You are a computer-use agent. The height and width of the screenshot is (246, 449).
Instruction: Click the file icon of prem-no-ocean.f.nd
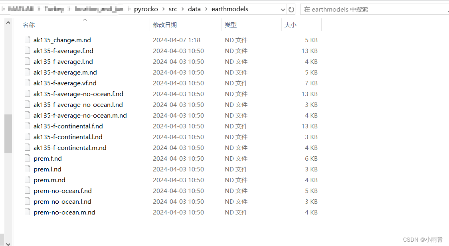(x=27, y=191)
